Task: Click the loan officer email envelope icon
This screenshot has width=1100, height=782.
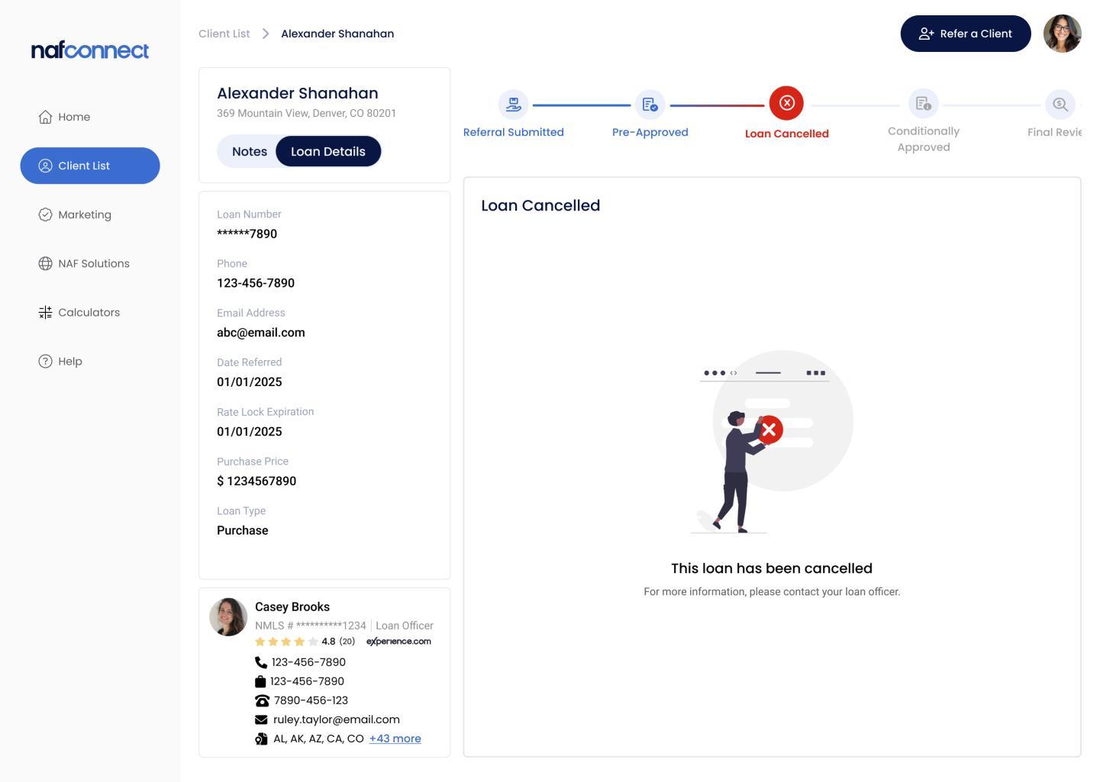Action: click(x=261, y=719)
